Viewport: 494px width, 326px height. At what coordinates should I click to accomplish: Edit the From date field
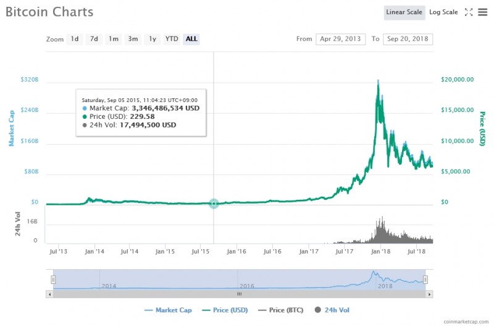pyautogui.click(x=341, y=39)
